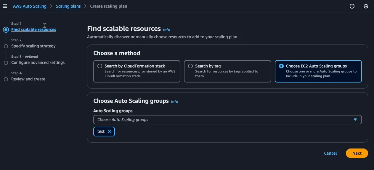The width and height of the screenshot is (374, 170).
Task: Click the hexagon settings icon in header
Action: pyautogui.click(x=366, y=6)
